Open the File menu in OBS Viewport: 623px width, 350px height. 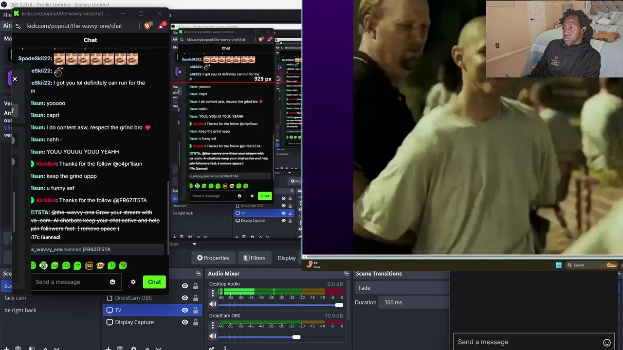tap(7, 15)
